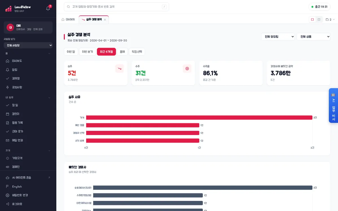338x211 pixels.
Task: Switch to single pane view
Action: click(312, 19)
